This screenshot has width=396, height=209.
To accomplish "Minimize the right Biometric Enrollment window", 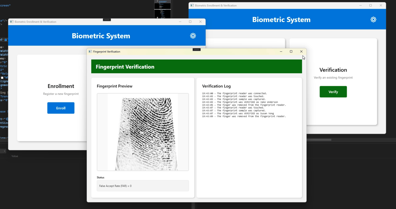I will pyautogui.click(x=361, y=6).
